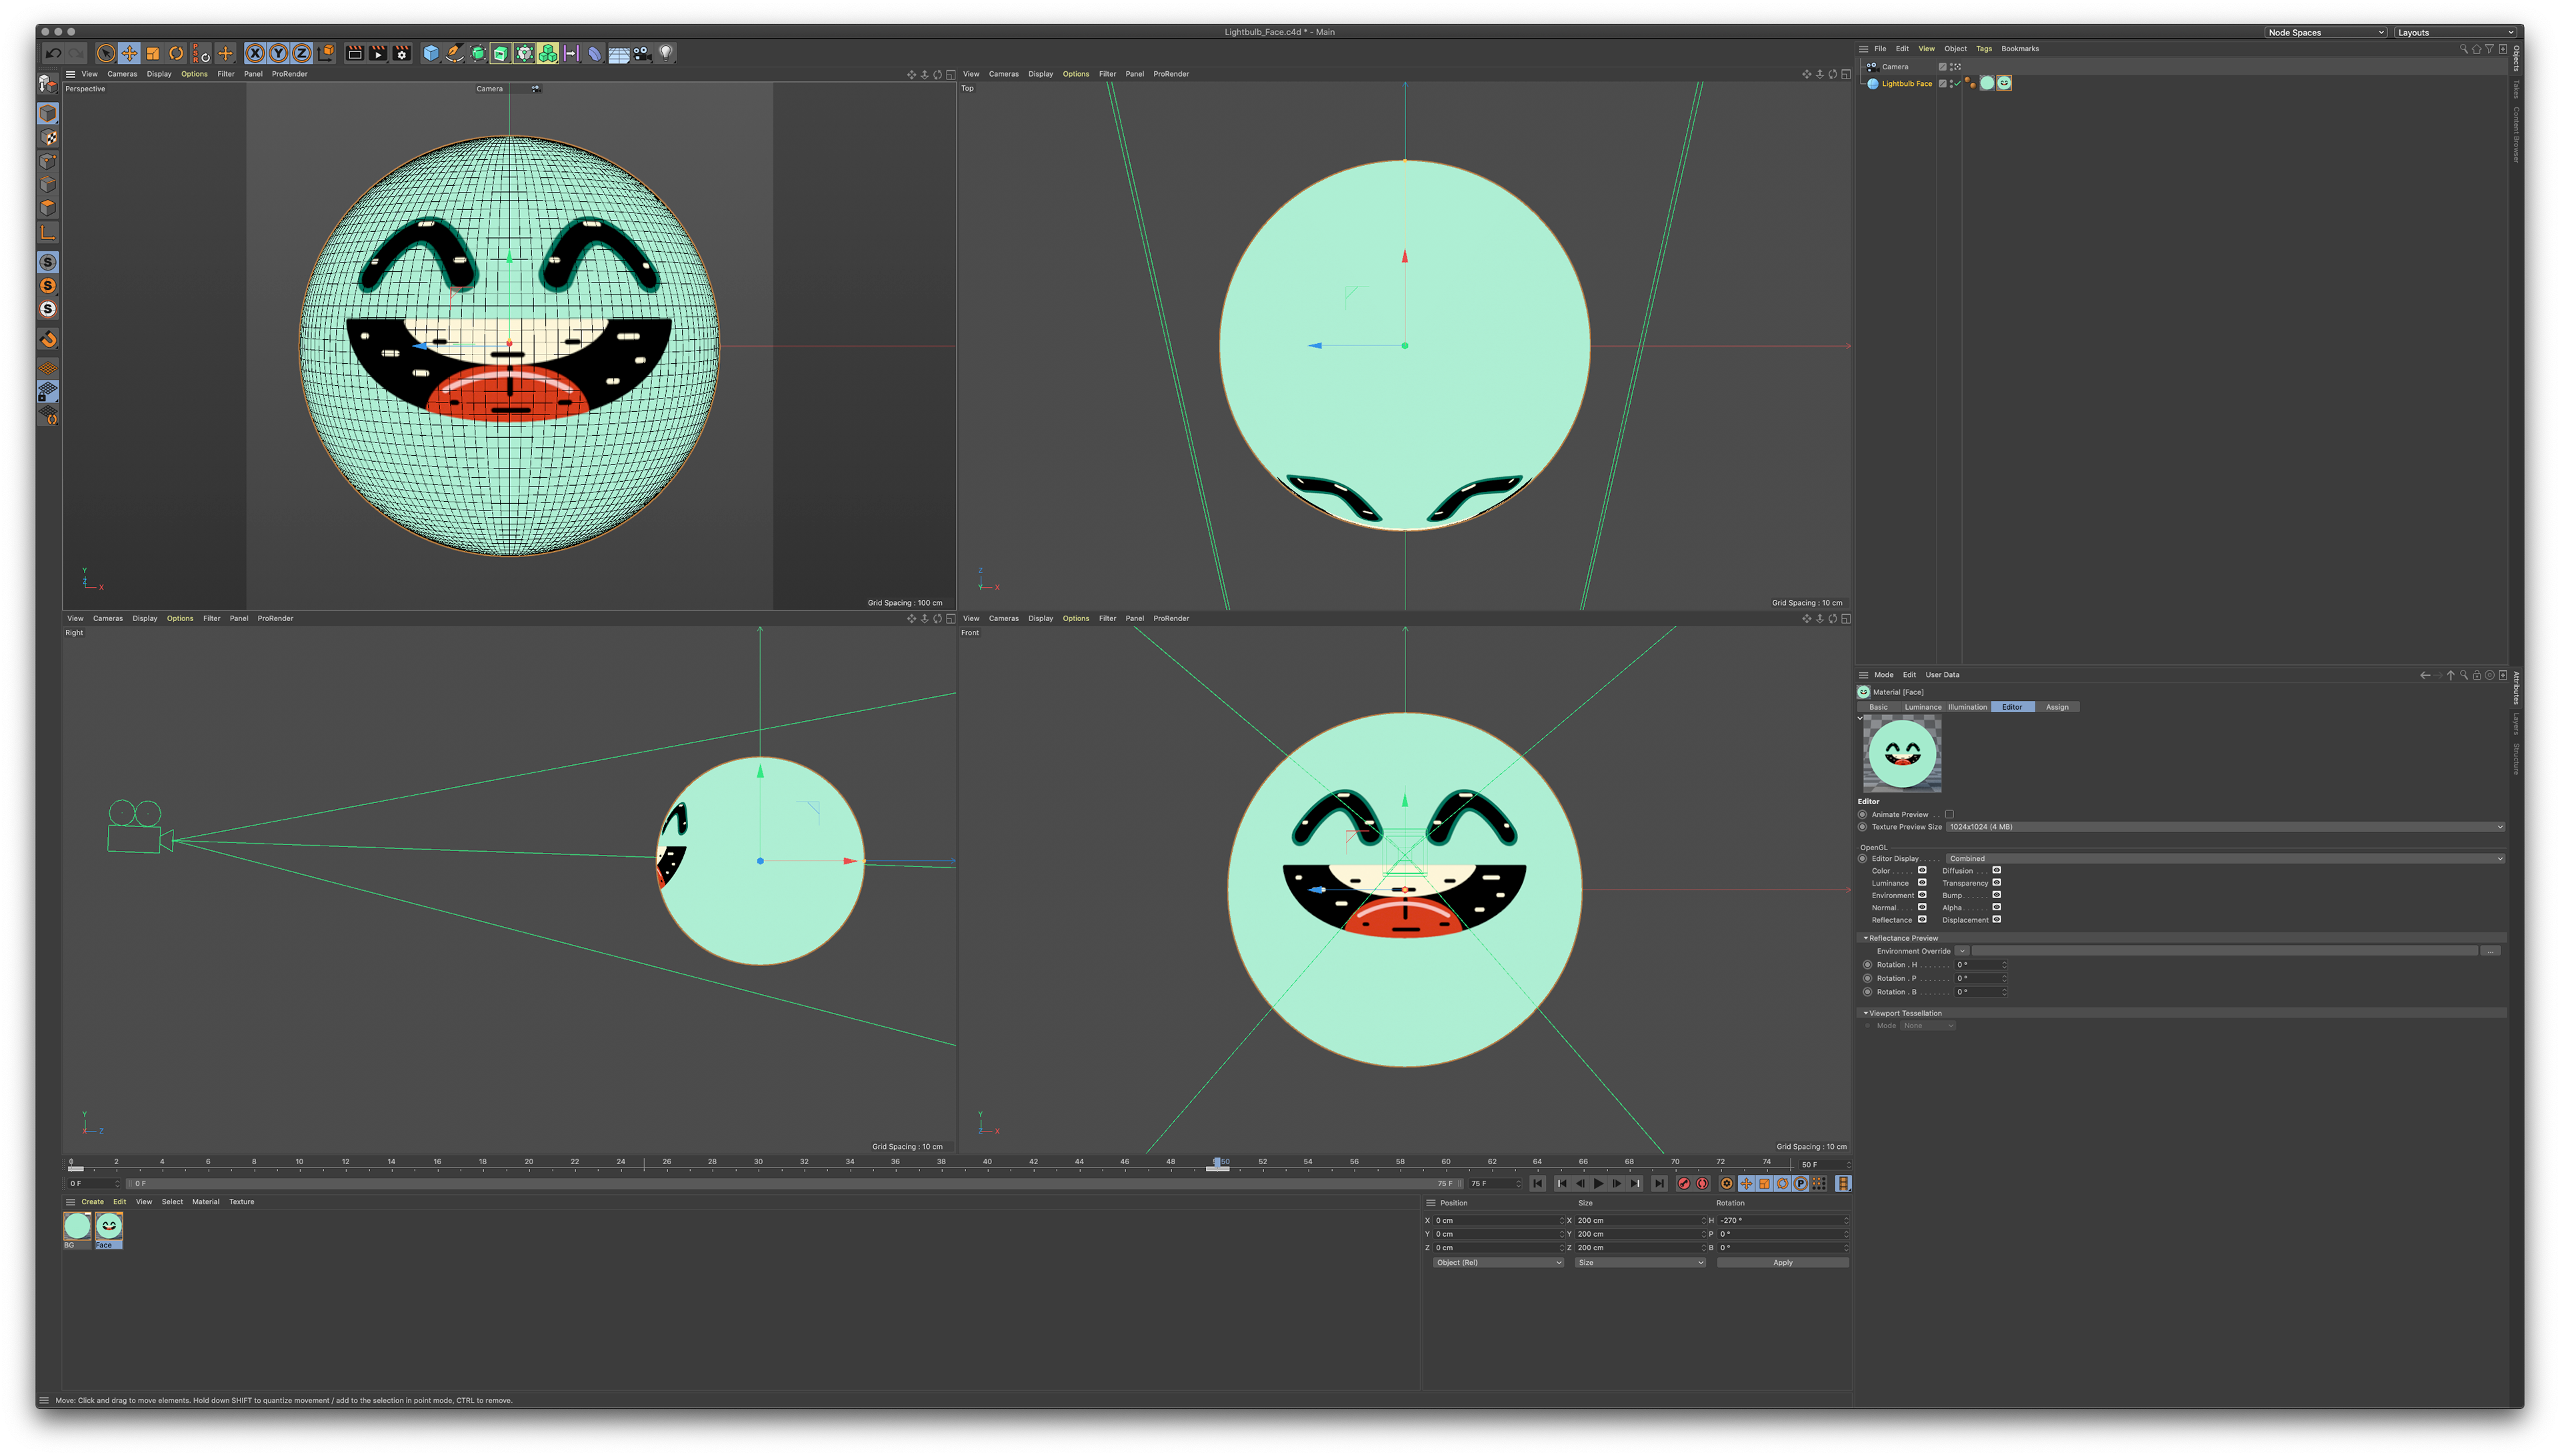Image resolution: width=2560 pixels, height=1456 pixels.
Task: Switch to the Luminance material tab
Action: click(1922, 707)
